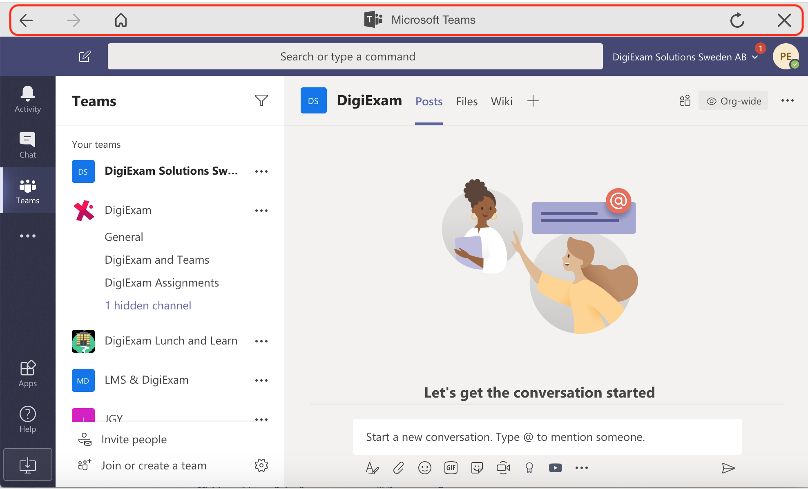
Task: Insert a sticker
Action: click(x=477, y=468)
